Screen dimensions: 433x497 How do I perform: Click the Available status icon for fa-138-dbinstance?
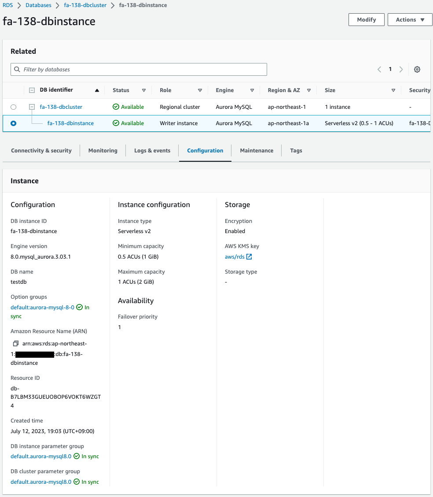pos(116,123)
